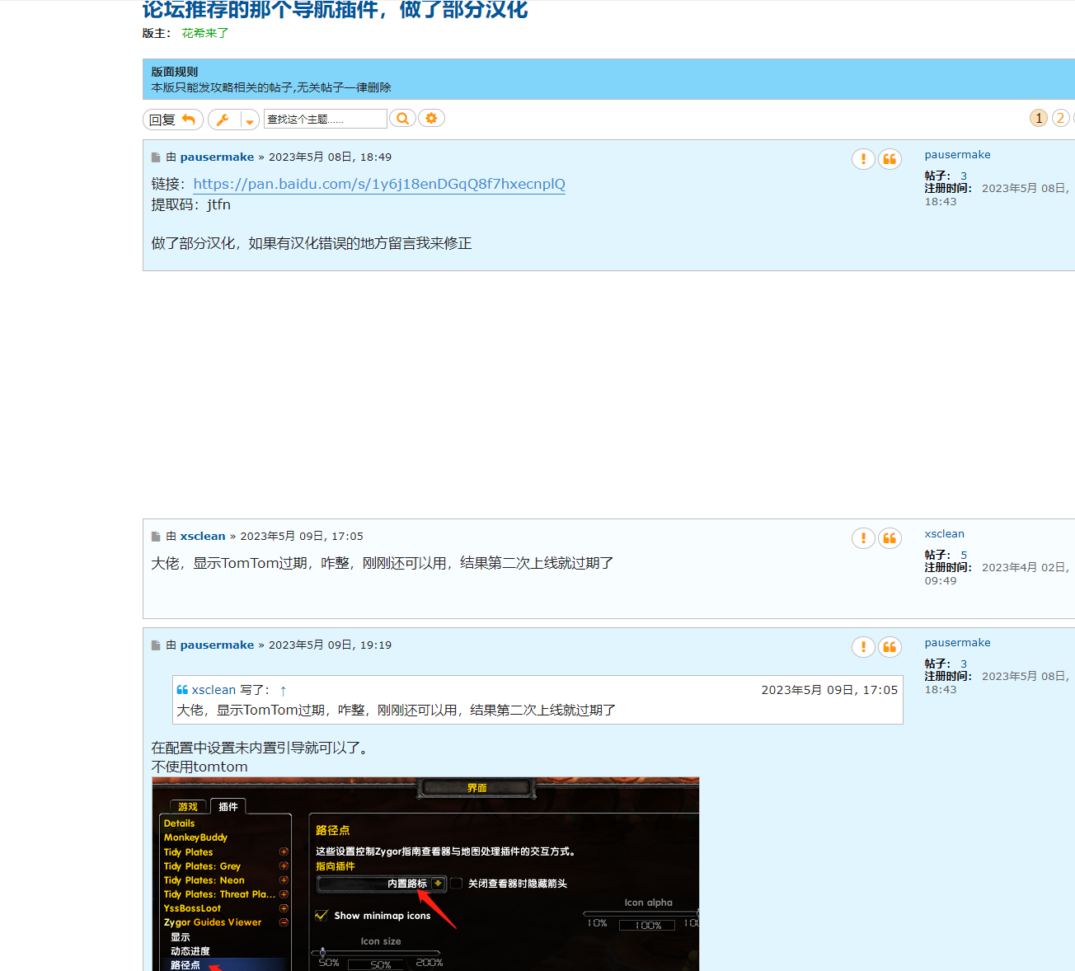Report xsclean's post using exclamation icon
1075x971 pixels.
pyautogui.click(x=863, y=538)
